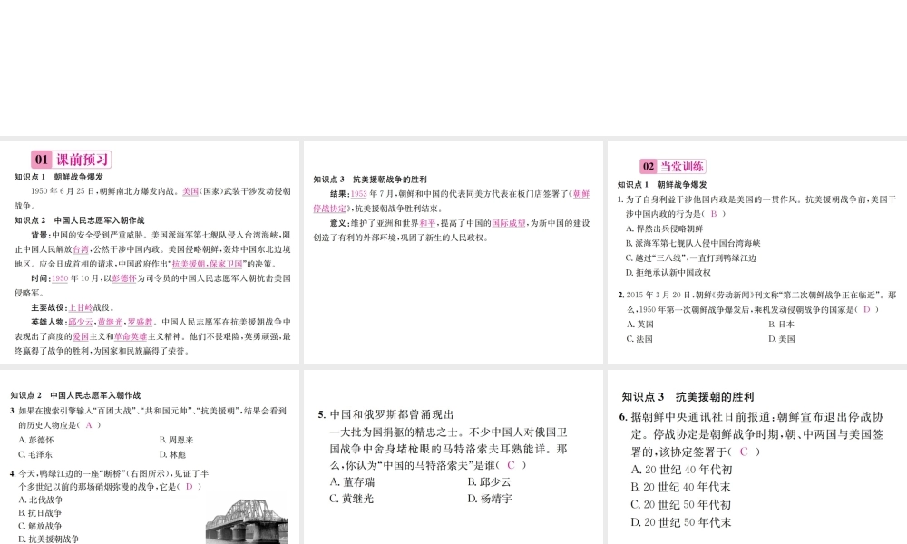The height and width of the screenshot is (544, 907).
Task: Click option C. 黄继光 in question 5
Action: (352, 499)
